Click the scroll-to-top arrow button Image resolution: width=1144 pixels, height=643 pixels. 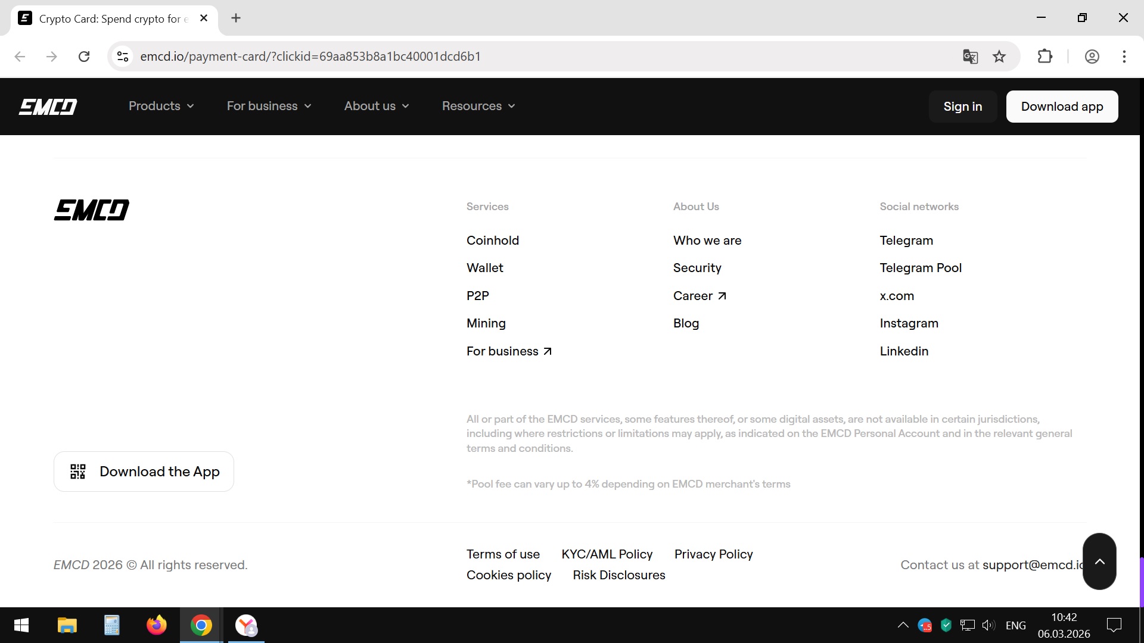click(1099, 561)
